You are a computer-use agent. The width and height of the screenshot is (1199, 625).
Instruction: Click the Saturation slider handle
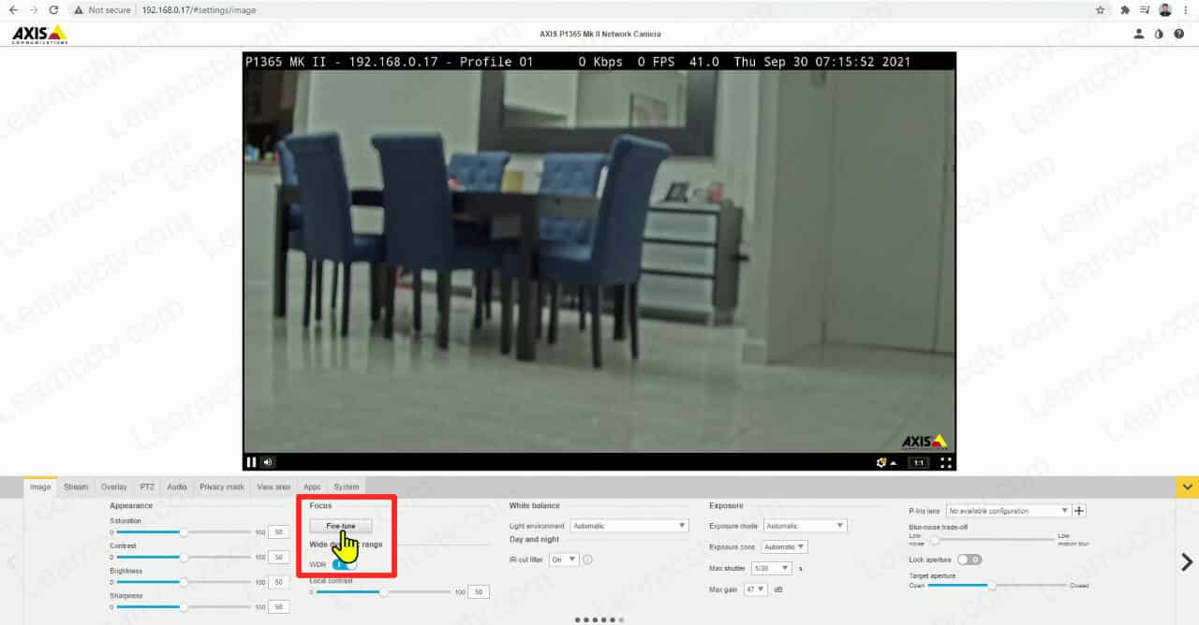[x=184, y=531]
